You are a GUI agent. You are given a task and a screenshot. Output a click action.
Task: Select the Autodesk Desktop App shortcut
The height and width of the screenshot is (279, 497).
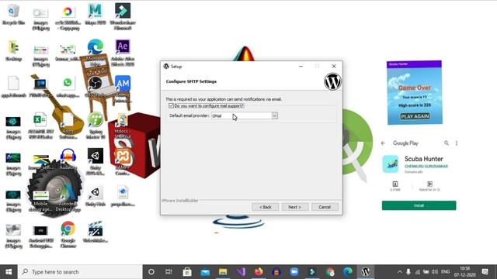(68, 199)
